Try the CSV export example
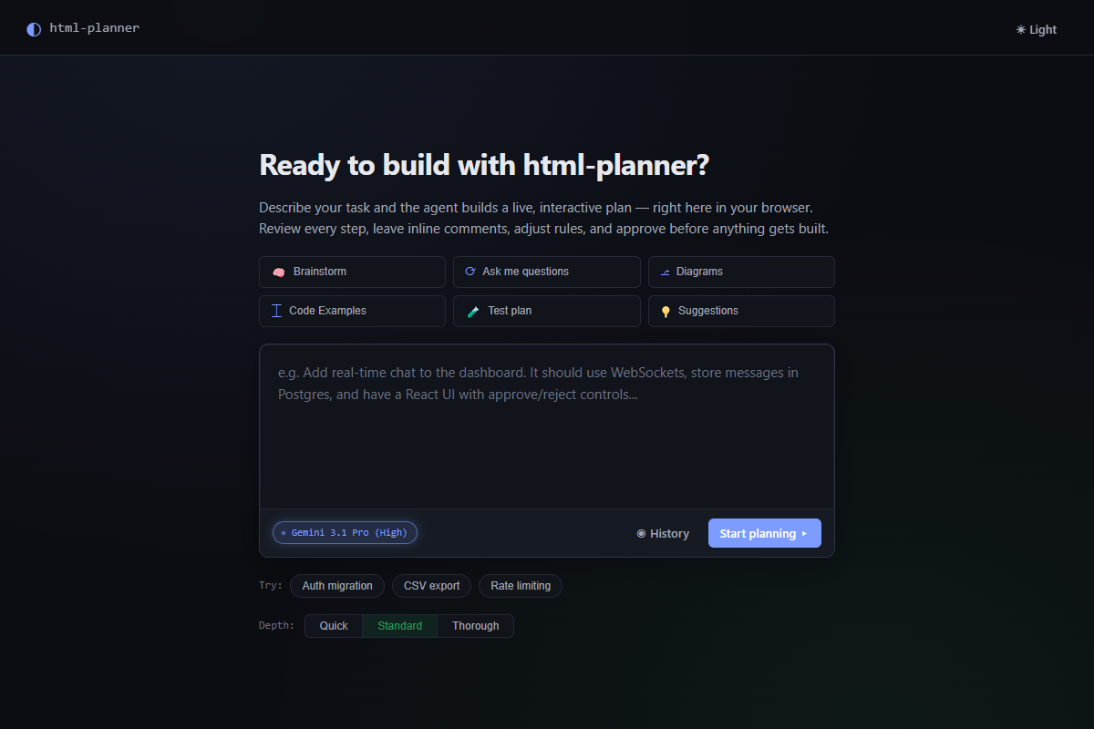The image size is (1094, 729). pos(432,586)
